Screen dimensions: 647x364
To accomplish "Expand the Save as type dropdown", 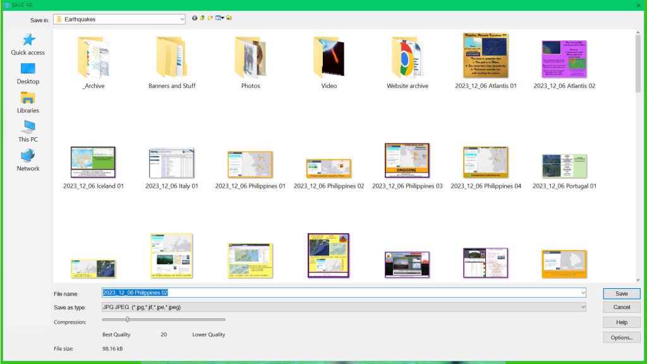I will (582, 307).
